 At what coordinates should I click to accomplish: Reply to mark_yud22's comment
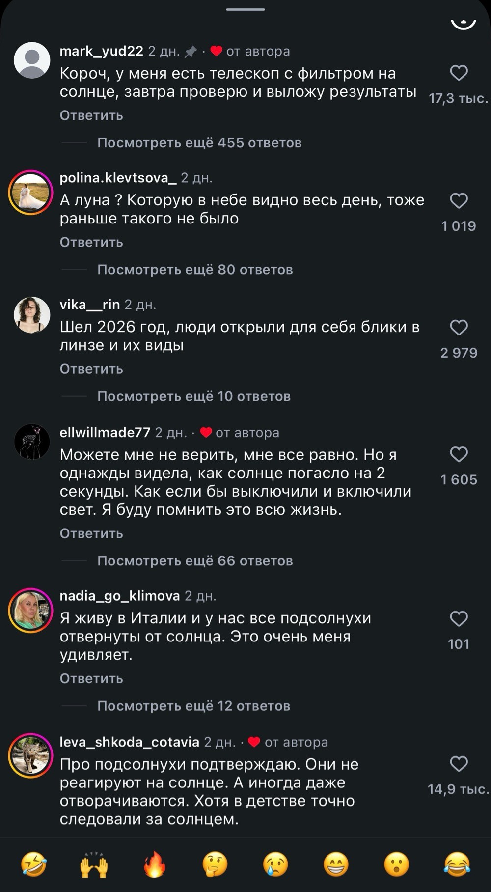(91, 115)
